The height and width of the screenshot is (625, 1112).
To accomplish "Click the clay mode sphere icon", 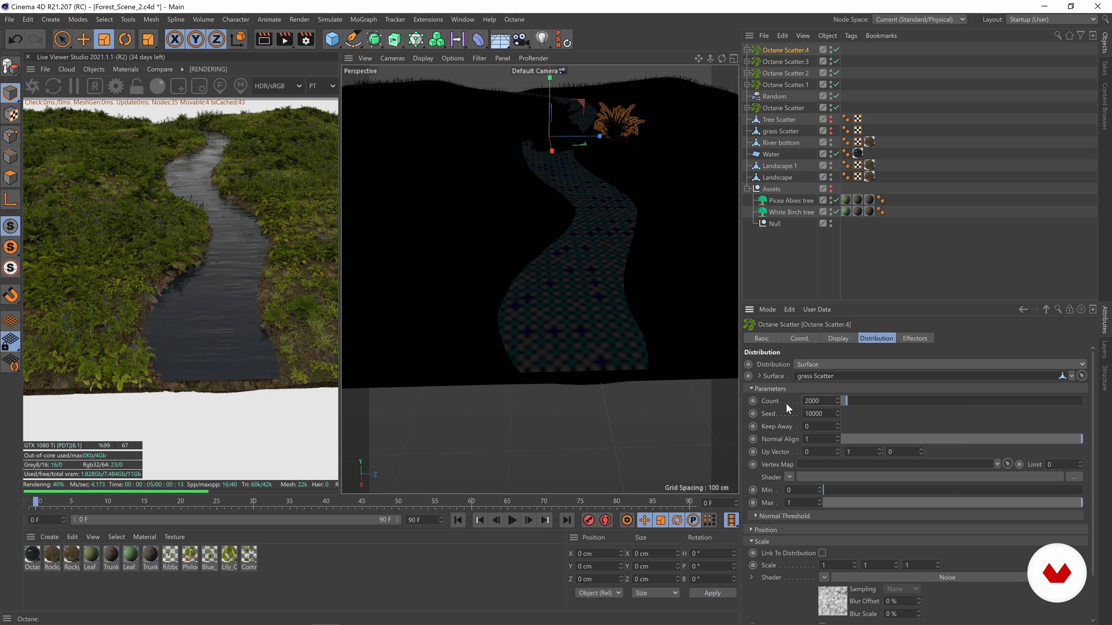I will (x=158, y=86).
